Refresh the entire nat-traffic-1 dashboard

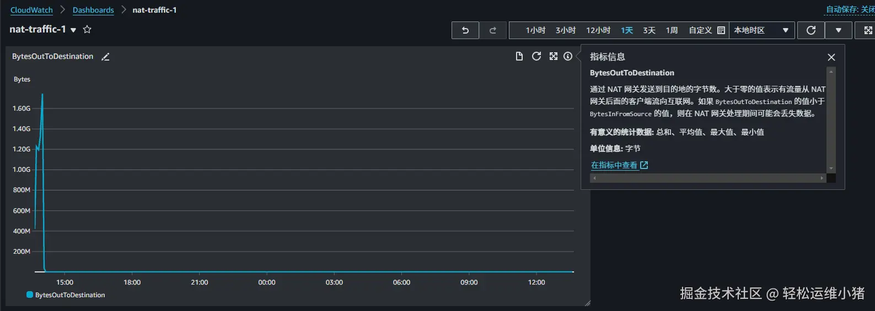pos(810,30)
